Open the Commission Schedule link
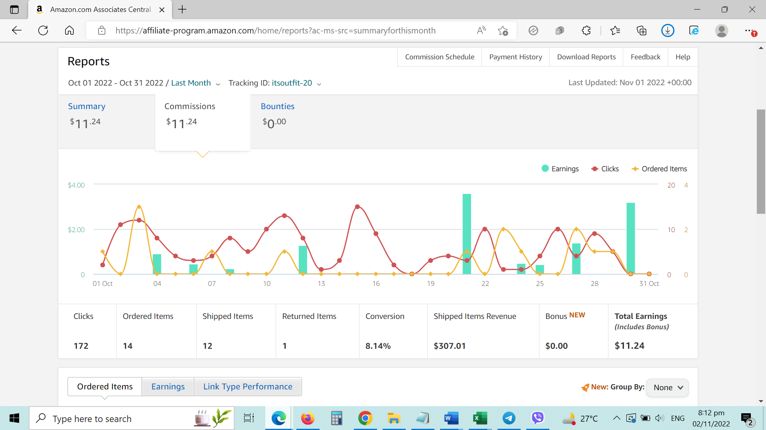 coord(440,57)
